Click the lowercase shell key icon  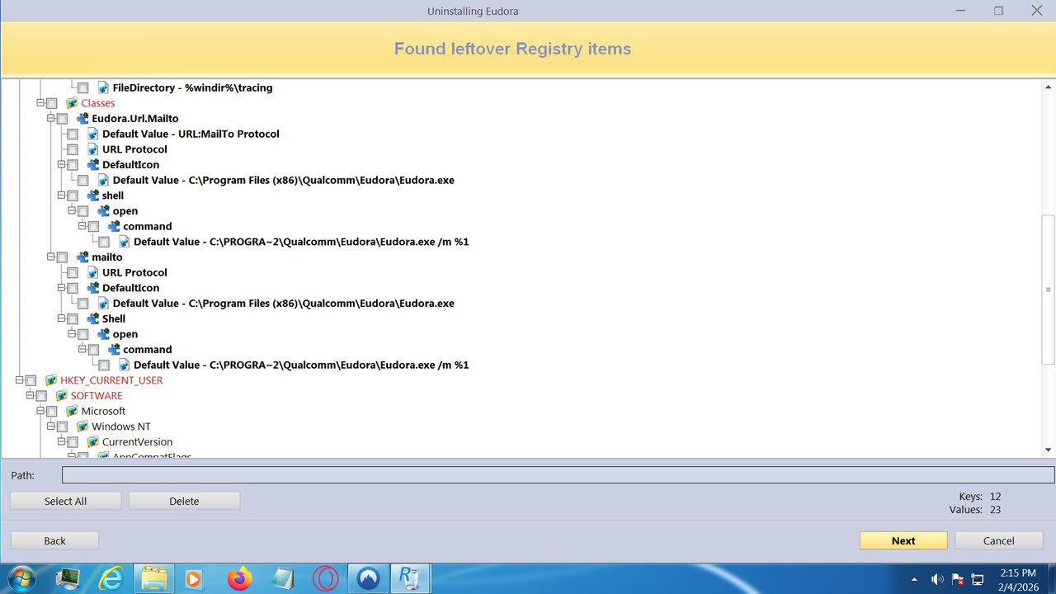(92, 196)
